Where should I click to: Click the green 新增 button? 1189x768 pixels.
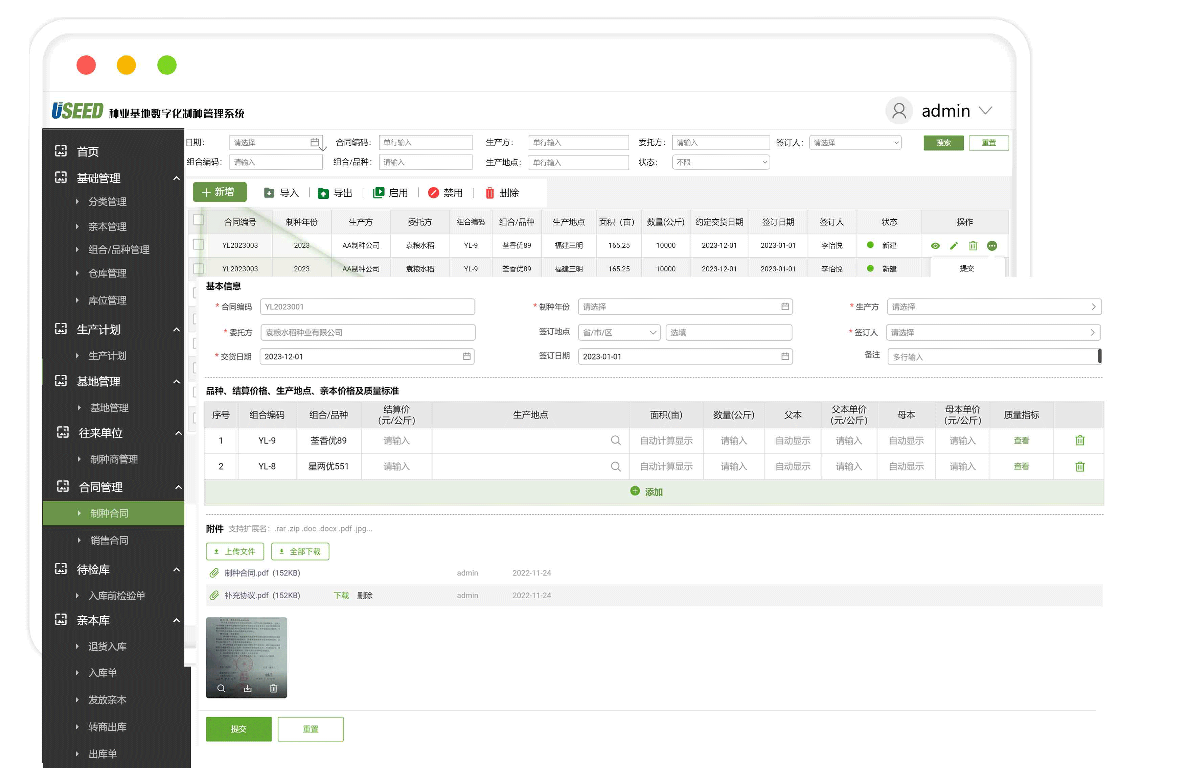coord(220,192)
